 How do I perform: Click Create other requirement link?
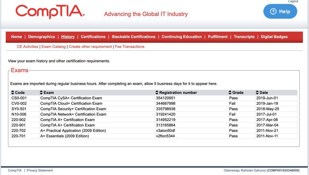coord(90,47)
